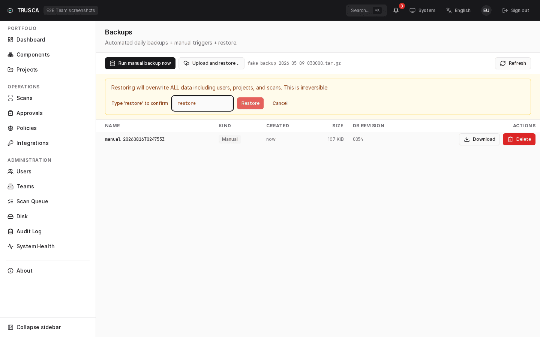The height and width of the screenshot is (337, 540).
Task: Select the System Health pulse icon
Action: [10, 246]
